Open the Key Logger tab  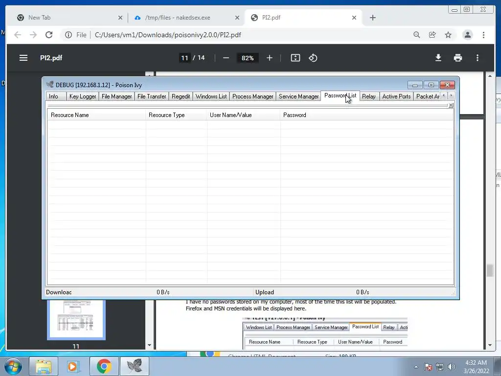click(82, 96)
